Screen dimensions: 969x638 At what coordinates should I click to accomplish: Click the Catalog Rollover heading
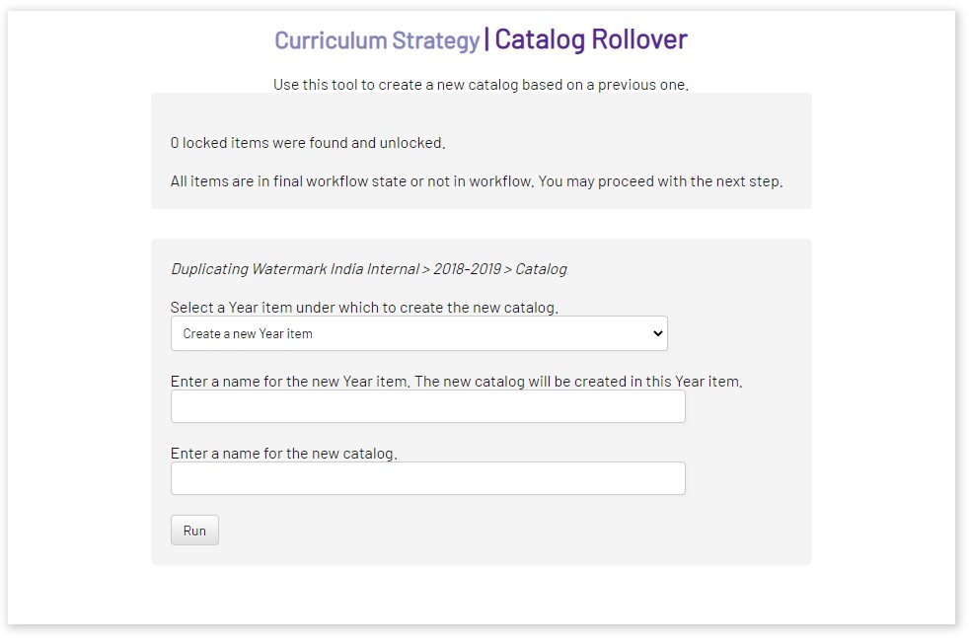pyautogui.click(x=591, y=39)
